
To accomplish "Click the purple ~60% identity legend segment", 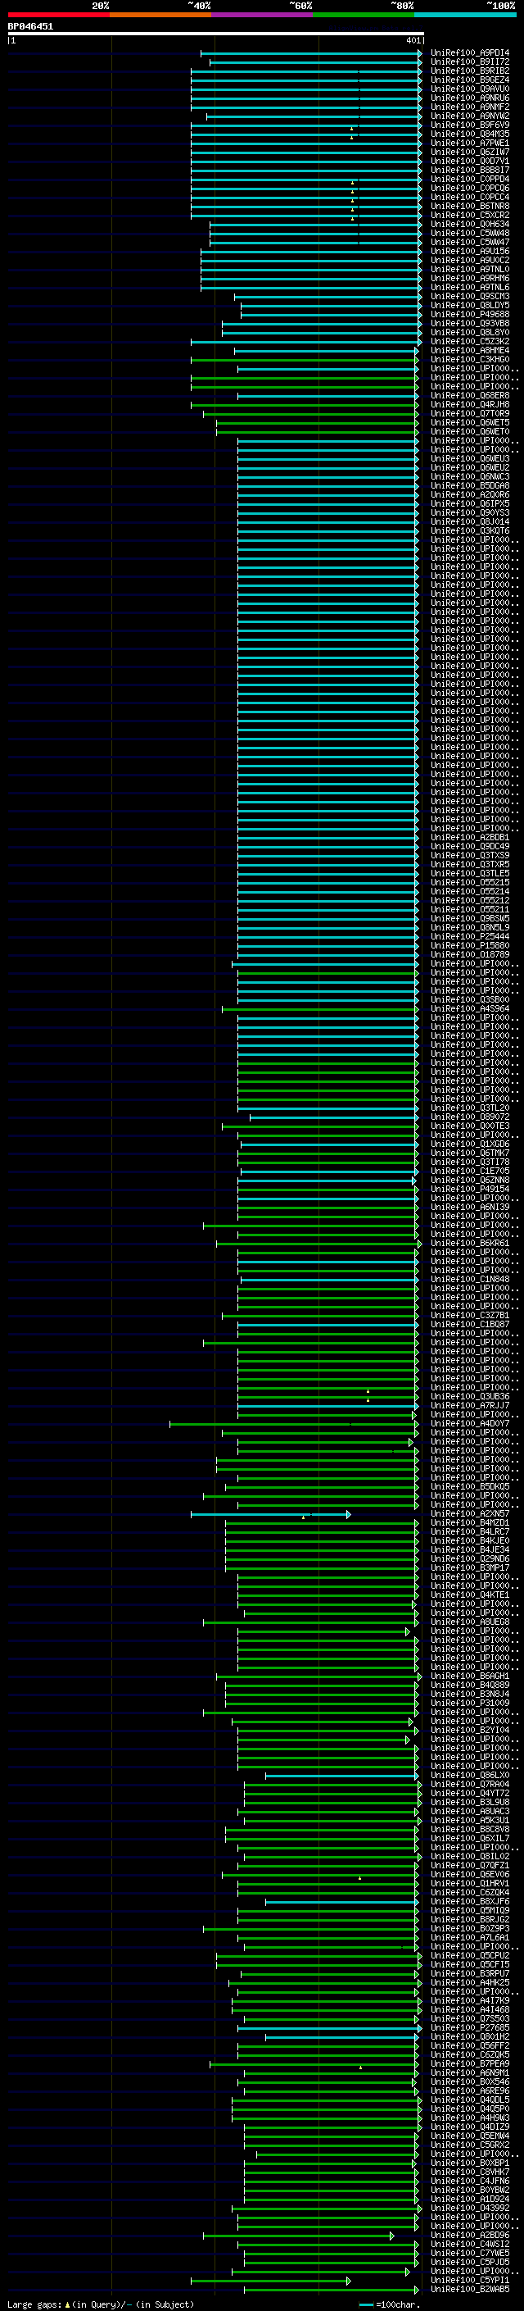I will click(261, 15).
